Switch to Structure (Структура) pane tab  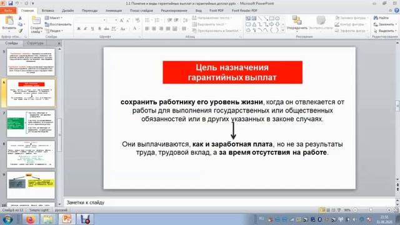point(35,43)
